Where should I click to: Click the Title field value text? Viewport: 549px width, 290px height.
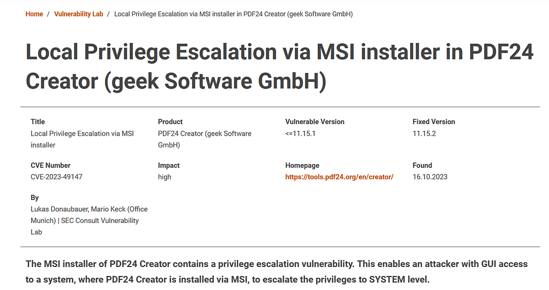[82, 139]
